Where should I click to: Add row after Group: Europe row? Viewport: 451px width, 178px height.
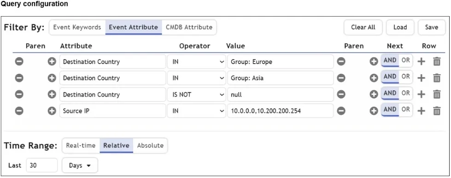click(422, 61)
